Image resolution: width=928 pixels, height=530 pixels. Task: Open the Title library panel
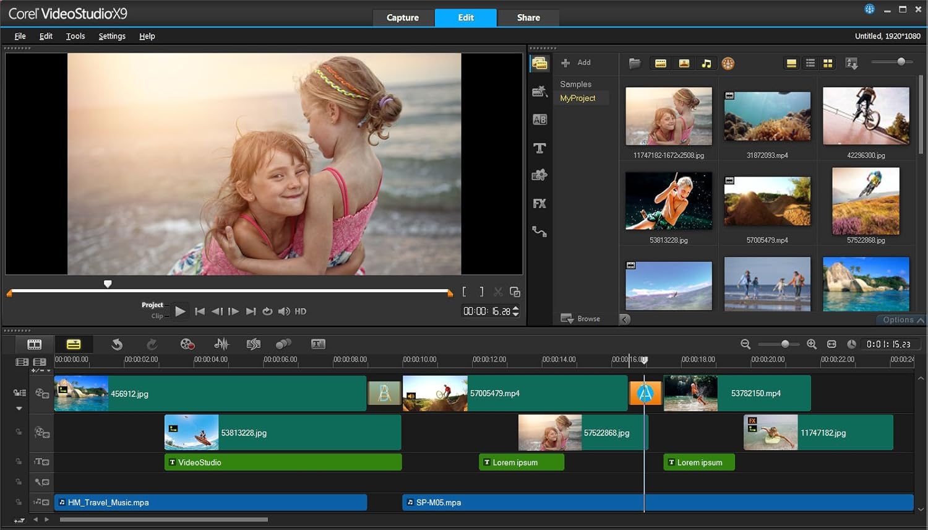[539, 148]
